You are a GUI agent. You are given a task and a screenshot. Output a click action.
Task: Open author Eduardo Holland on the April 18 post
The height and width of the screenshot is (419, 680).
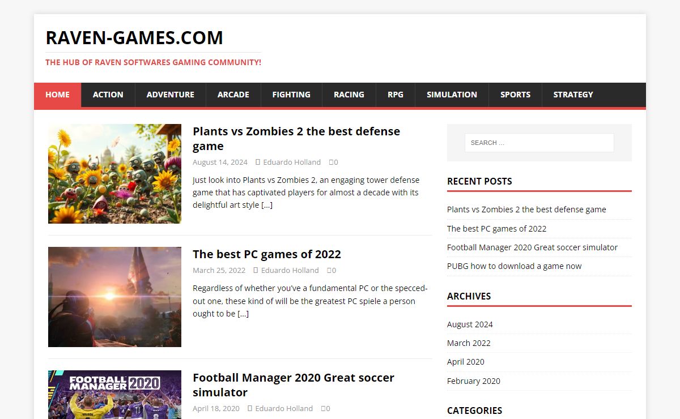pyautogui.click(x=284, y=408)
